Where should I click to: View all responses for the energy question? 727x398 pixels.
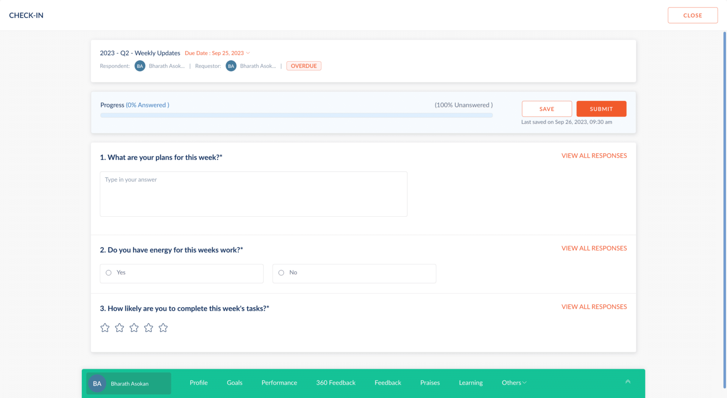[594, 249]
